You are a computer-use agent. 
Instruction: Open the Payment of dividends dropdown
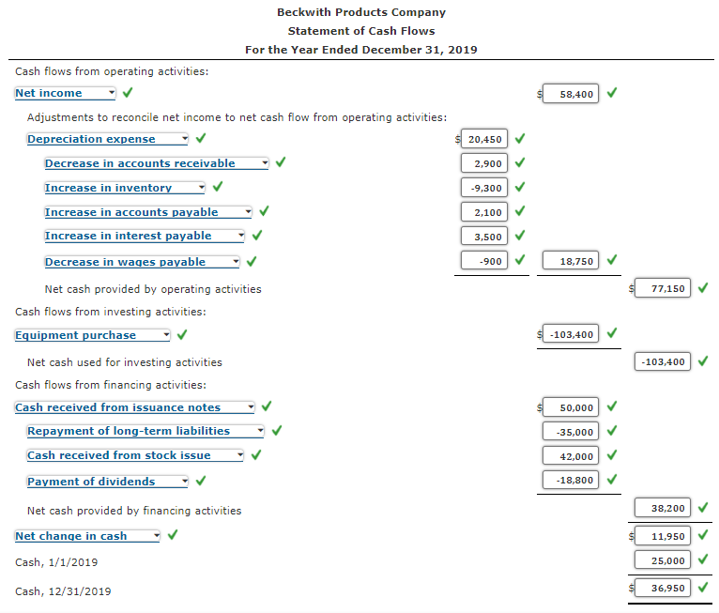108,482
